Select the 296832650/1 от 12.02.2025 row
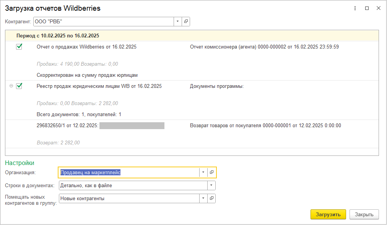 click(68, 125)
